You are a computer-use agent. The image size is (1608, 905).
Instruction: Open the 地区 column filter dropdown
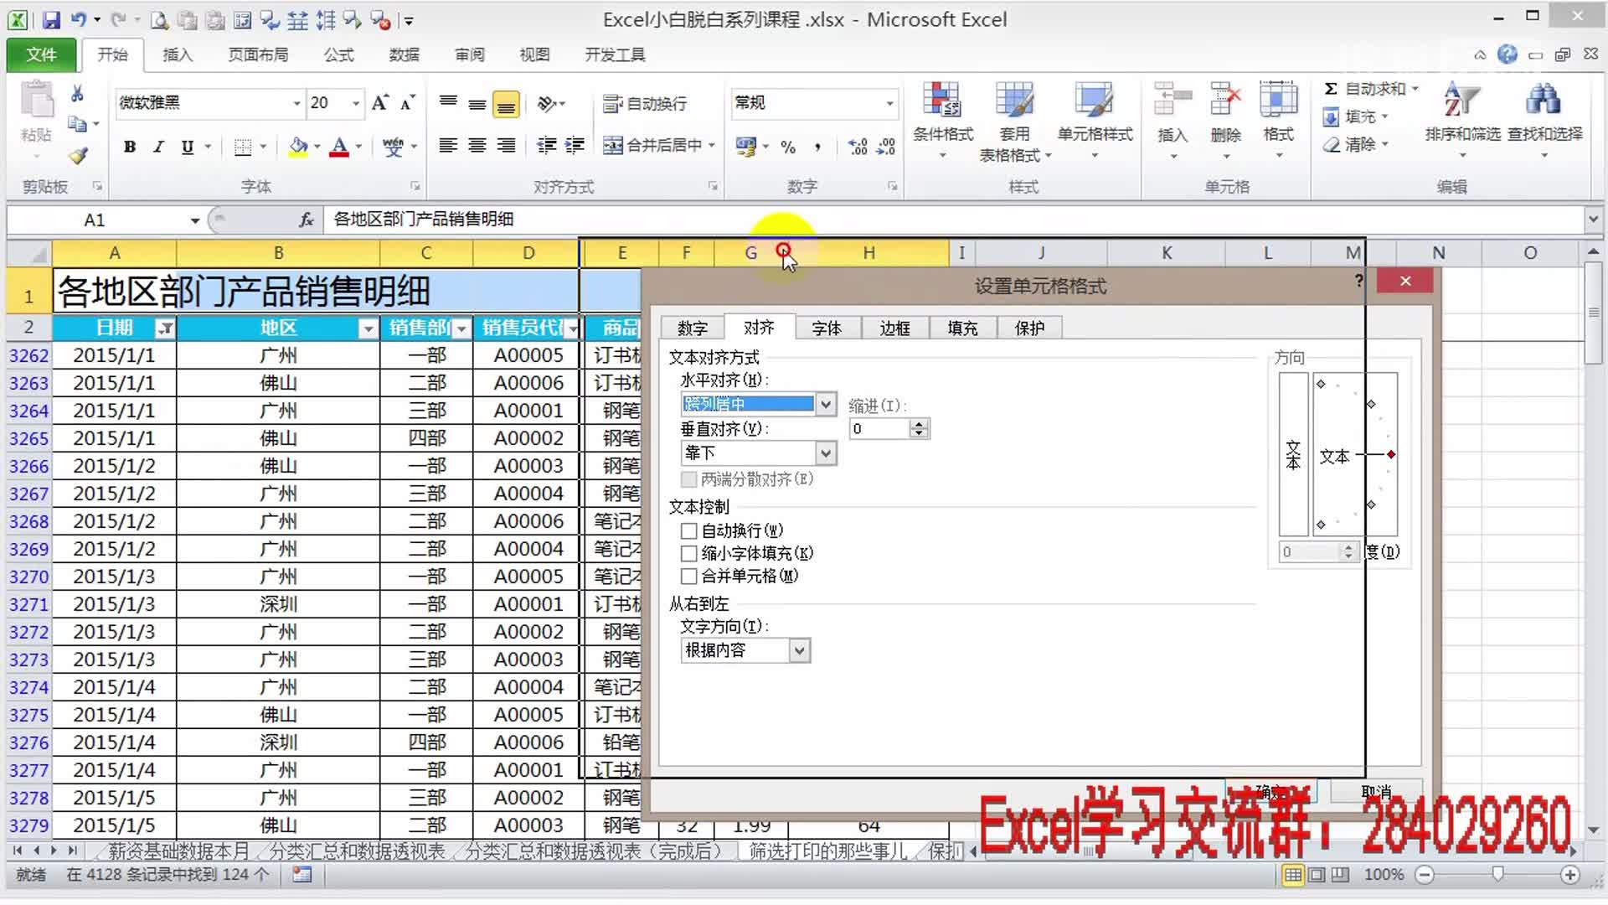(368, 328)
